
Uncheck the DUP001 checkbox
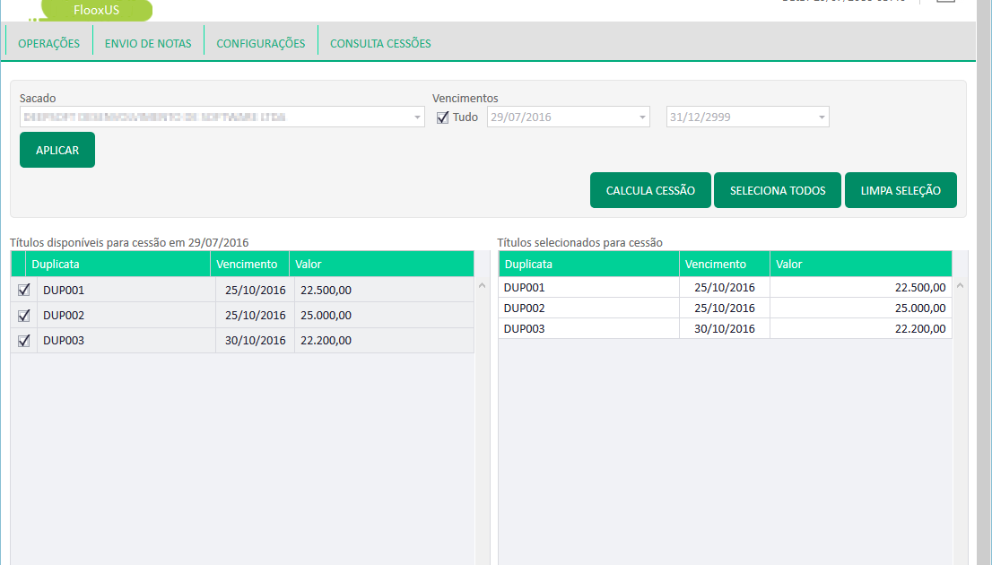(x=24, y=290)
